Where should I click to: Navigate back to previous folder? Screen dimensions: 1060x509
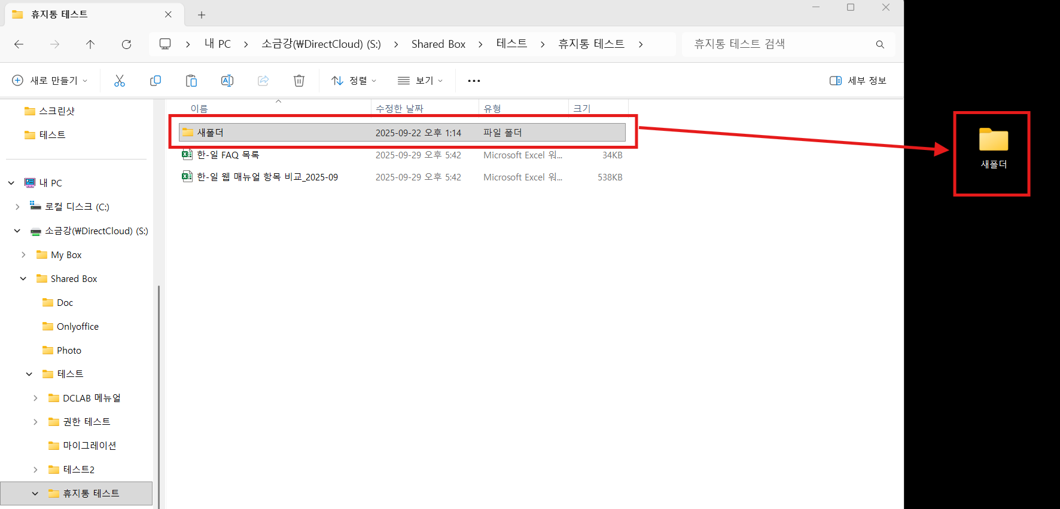click(x=19, y=44)
